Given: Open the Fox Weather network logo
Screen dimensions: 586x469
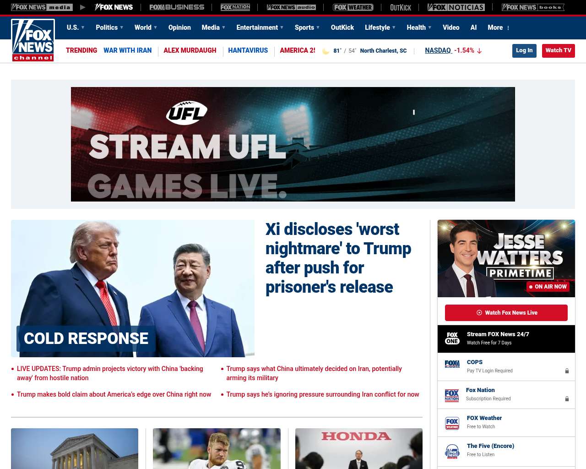Looking at the screenshot, I should pos(353,7).
